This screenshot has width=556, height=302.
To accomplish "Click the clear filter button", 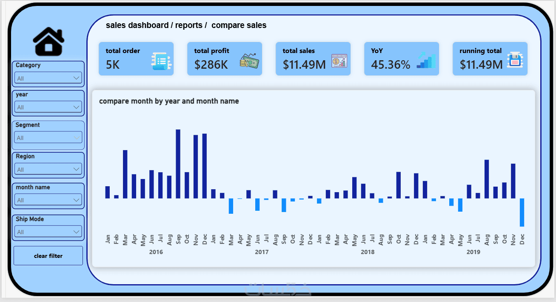I will point(48,256).
